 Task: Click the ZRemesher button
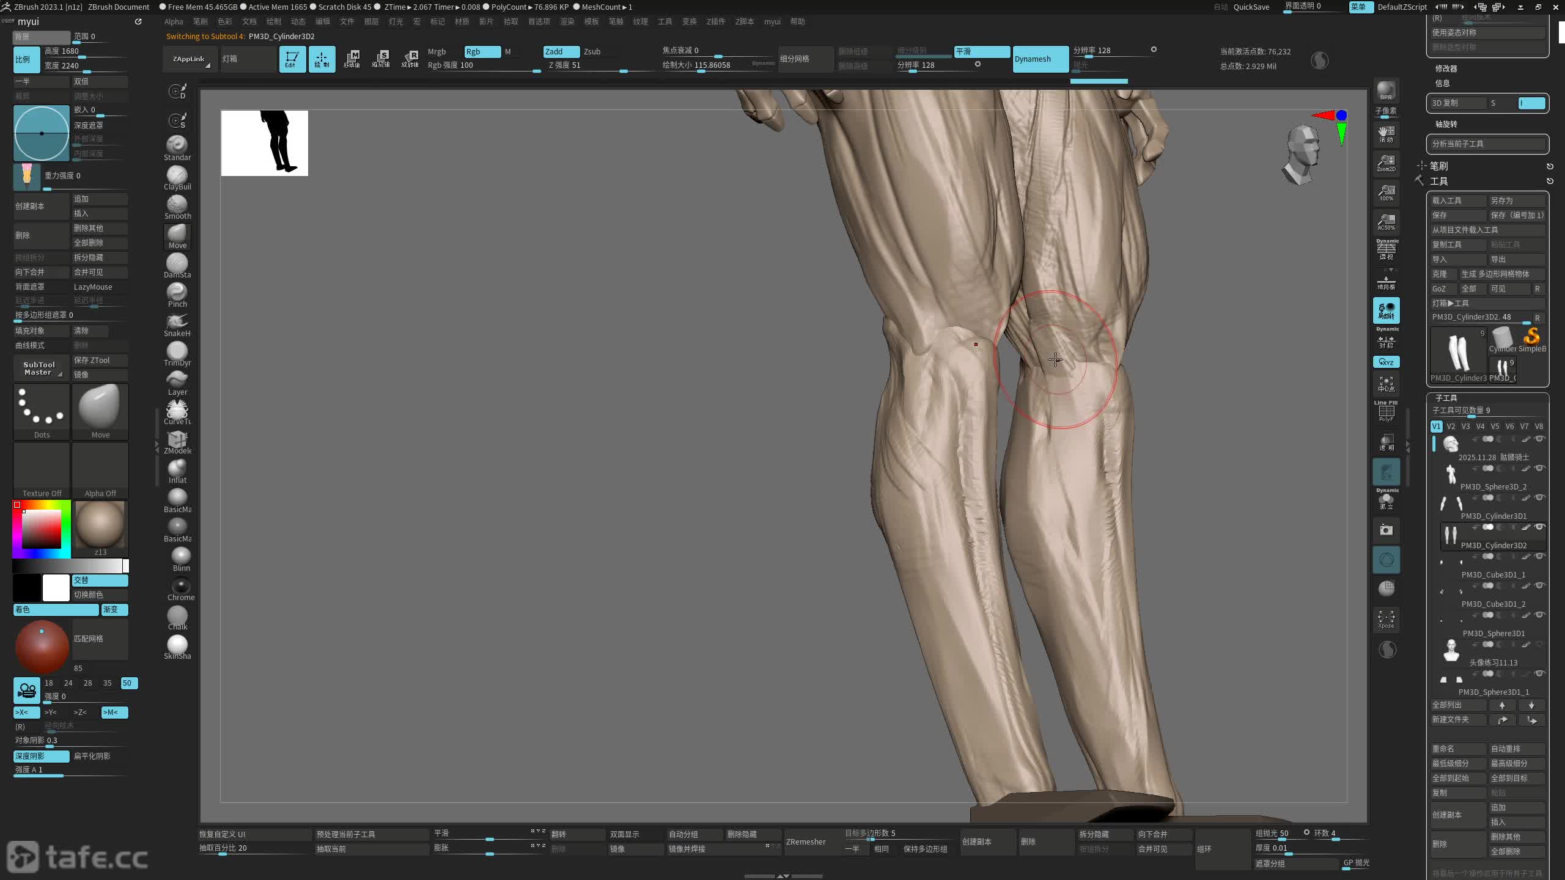pyautogui.click(x=806, y=842)
